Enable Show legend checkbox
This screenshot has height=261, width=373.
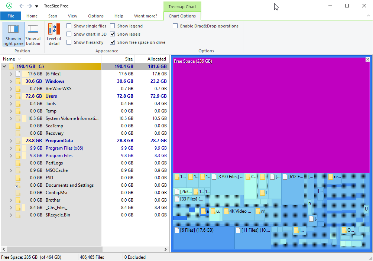point(113,26)
